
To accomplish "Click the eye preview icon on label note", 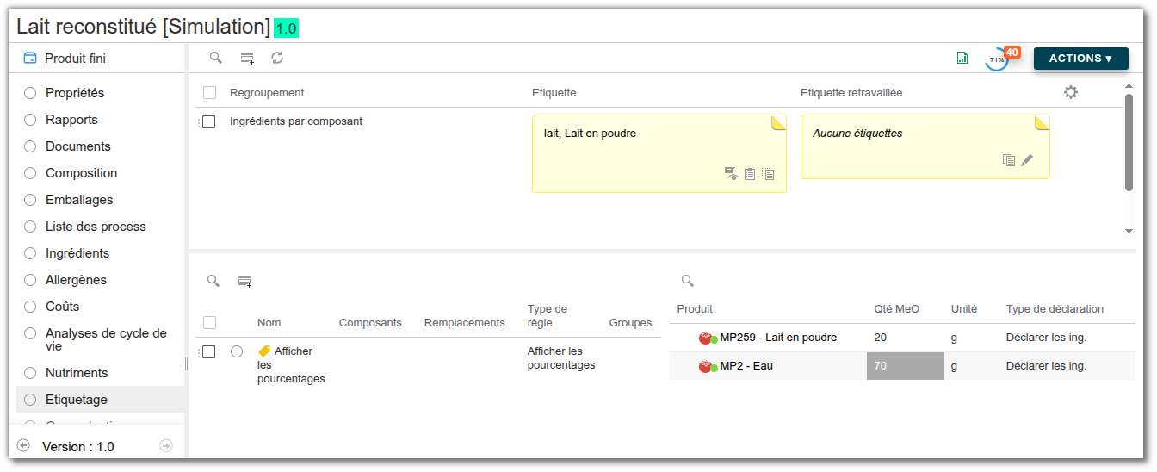I will [731, 174].
